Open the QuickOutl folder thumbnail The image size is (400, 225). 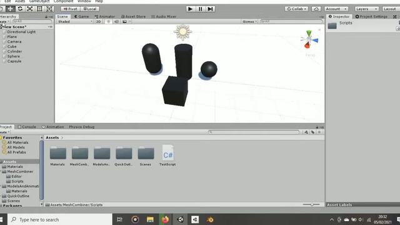[124, 153]
